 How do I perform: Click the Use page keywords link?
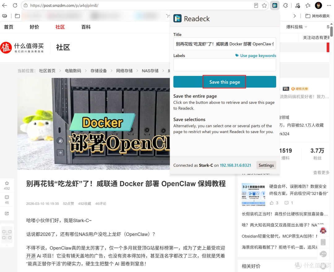(256, 56)
